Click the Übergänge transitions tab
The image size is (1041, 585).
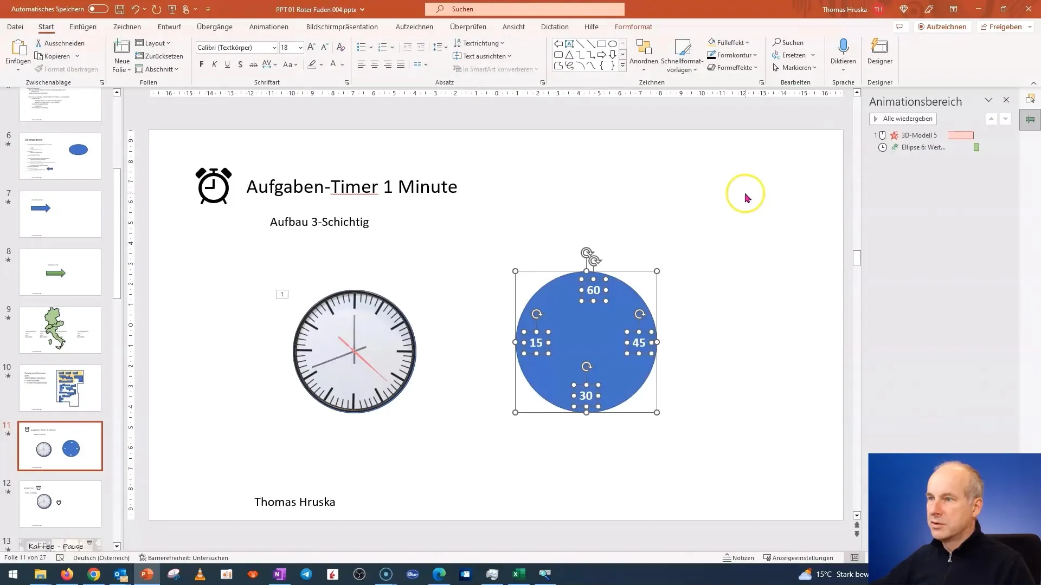click(215, 27)
